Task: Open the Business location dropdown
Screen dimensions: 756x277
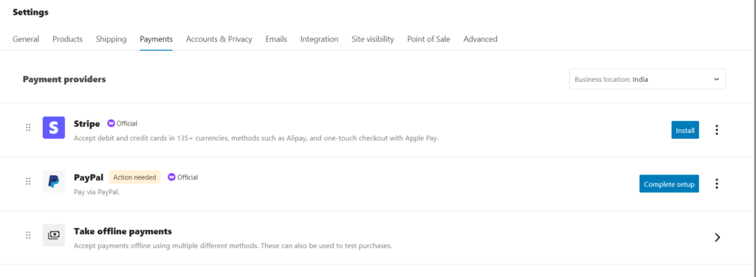Action: coord(647,79)
